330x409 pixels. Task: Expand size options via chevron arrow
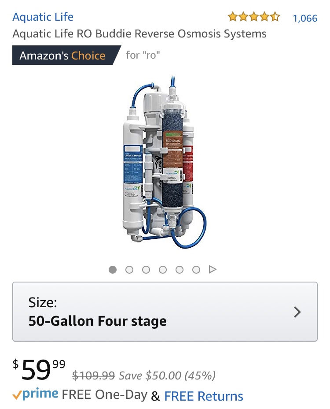(x=297, y=312)
